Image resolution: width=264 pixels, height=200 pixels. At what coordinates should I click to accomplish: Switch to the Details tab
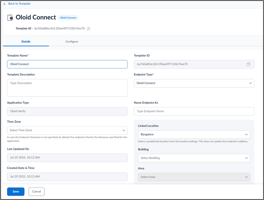26,42
